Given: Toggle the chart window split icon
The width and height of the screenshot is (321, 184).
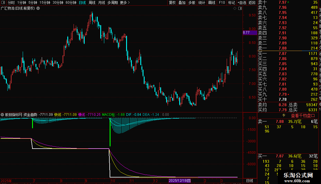Looking at the screenshot, I should pos(240,8).
